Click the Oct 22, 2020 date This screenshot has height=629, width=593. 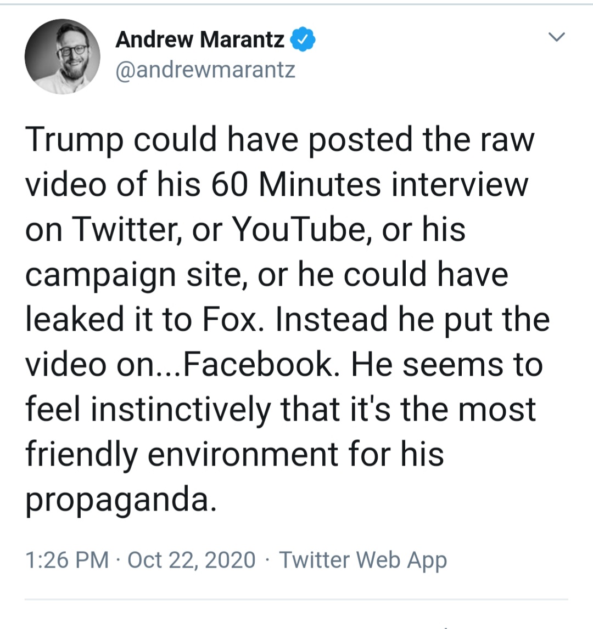(192, 559)
